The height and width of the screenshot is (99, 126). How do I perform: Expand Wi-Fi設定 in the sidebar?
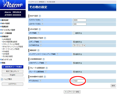click(x=5, y=23)
